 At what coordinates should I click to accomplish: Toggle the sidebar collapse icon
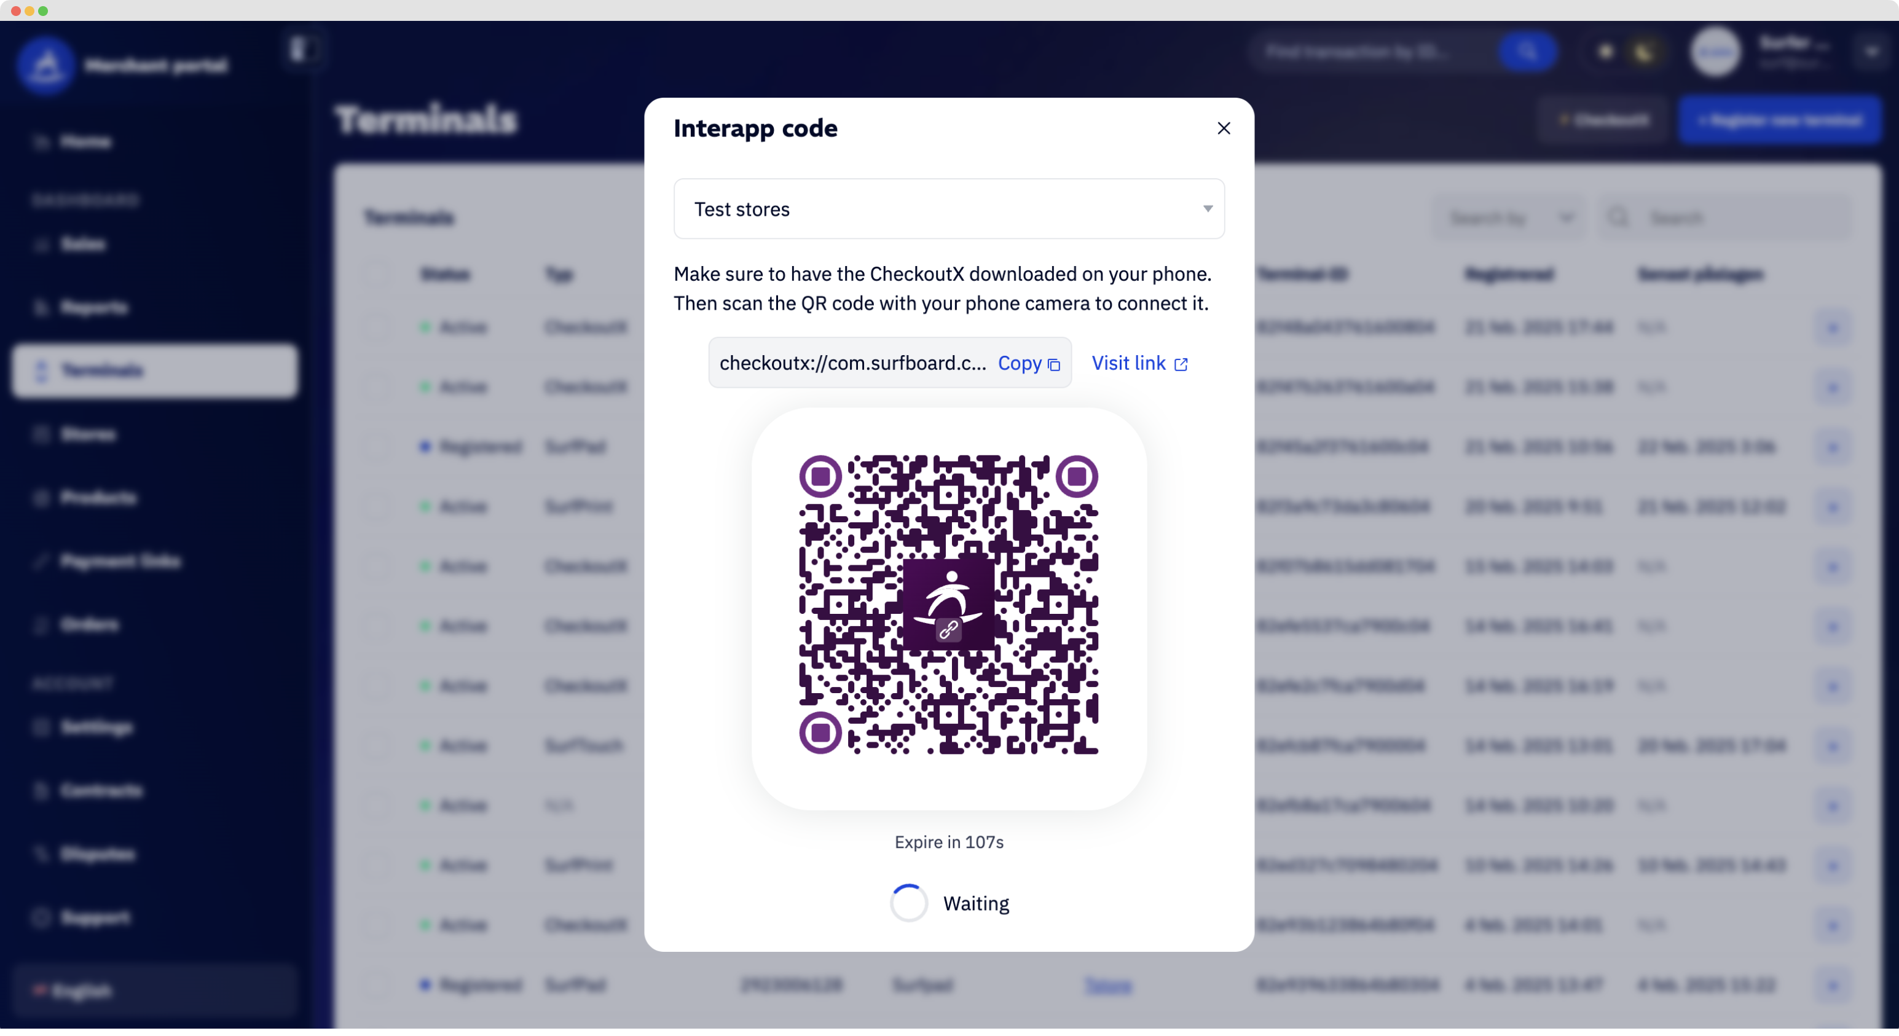coord(299,49)
